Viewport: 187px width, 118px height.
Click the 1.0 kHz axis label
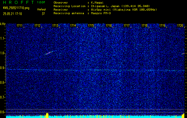[2, 53]
